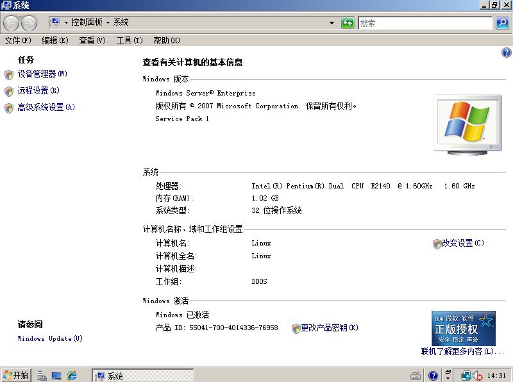Viewport: 513px width, 382px height.
Task: Click the blue help question mark icon
Action: click(506, 53)
